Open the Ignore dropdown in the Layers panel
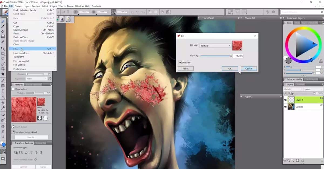Image resolution: width=324 pixels, height=169 pixels. tap(313, 89)
